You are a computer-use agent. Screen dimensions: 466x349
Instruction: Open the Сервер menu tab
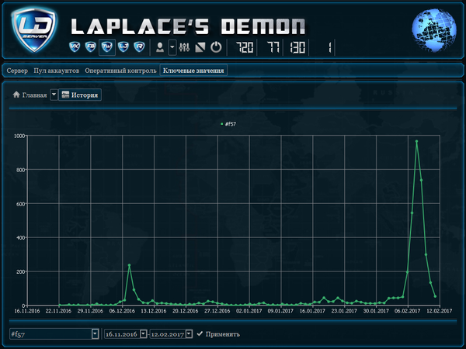[17, 71]
